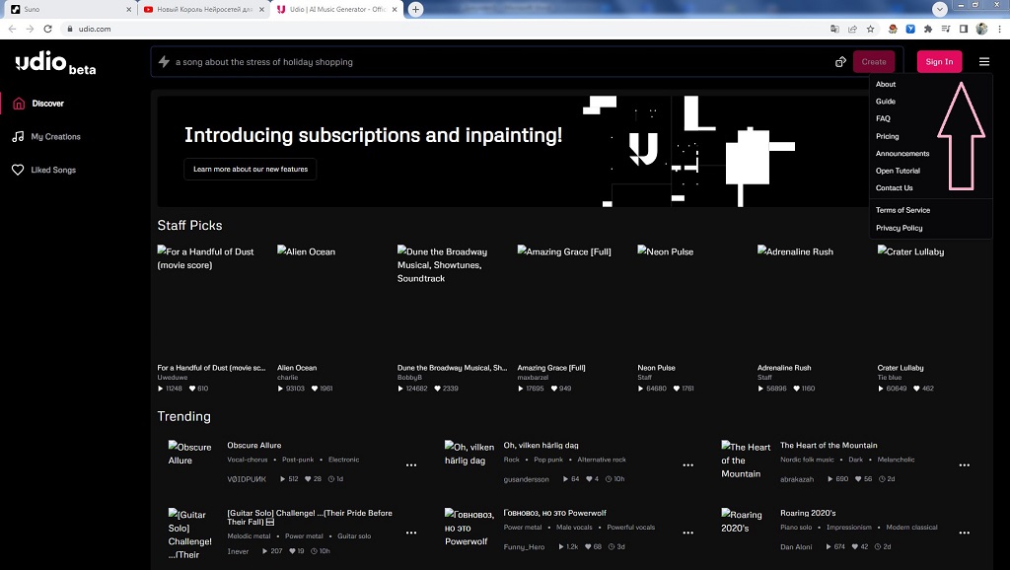1010x570 pixels.
Task: Choose FAQ in the menu
Action: [883, 118]
